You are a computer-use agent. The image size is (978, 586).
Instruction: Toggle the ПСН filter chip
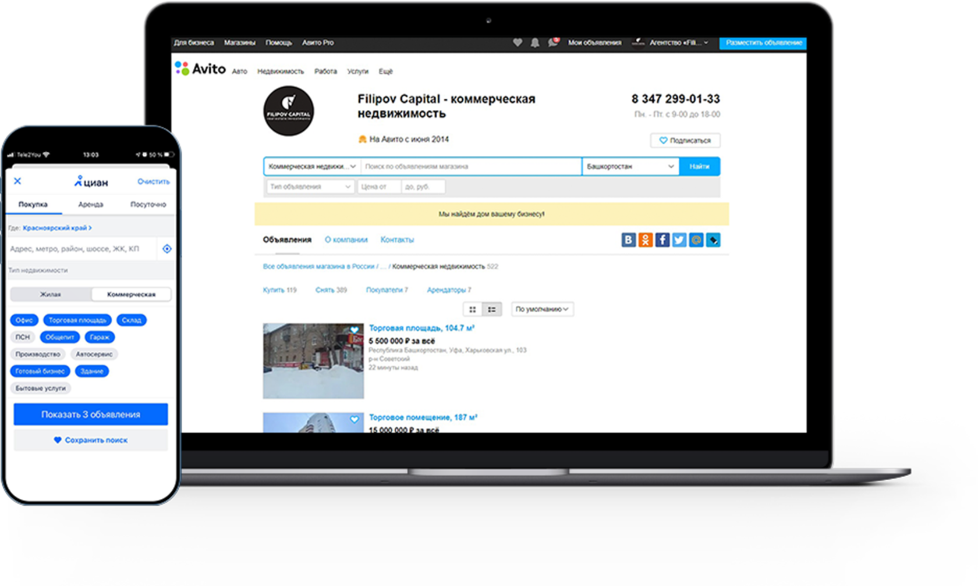point(23,337)
